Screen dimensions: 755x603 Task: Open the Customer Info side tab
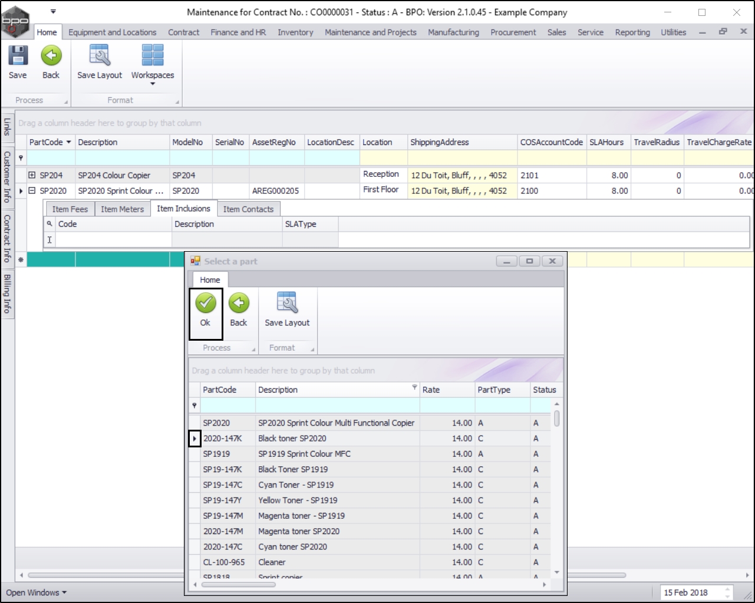(x=7, y=177)
